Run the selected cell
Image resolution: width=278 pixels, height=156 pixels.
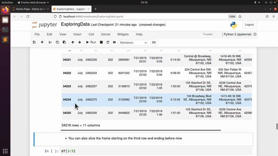91,42
